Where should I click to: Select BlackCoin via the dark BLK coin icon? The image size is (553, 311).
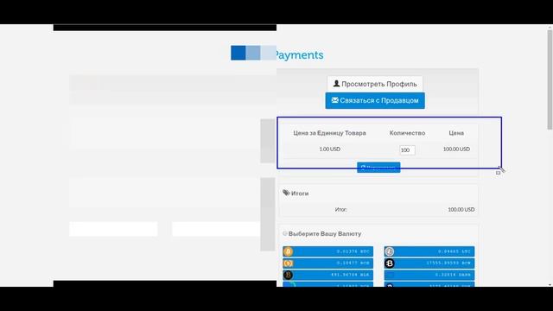pyautogui.click(x=288, y=275)
